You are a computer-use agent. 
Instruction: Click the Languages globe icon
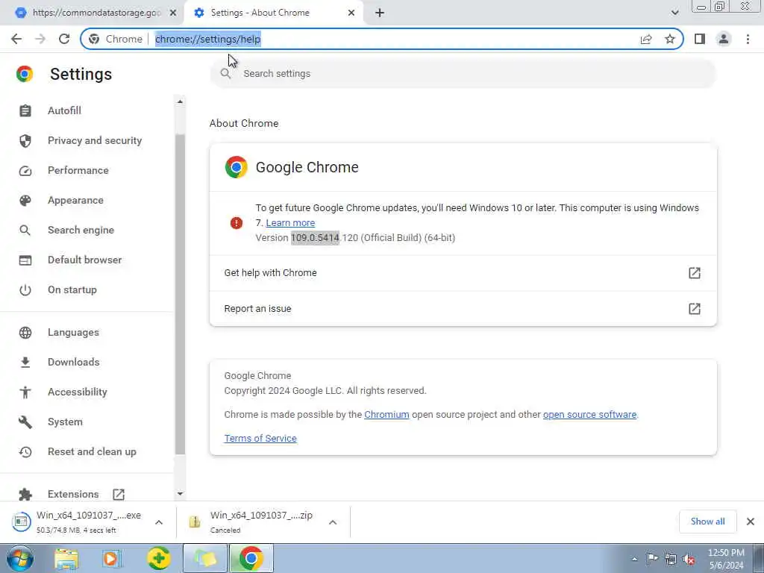click(x=25, y=333)
